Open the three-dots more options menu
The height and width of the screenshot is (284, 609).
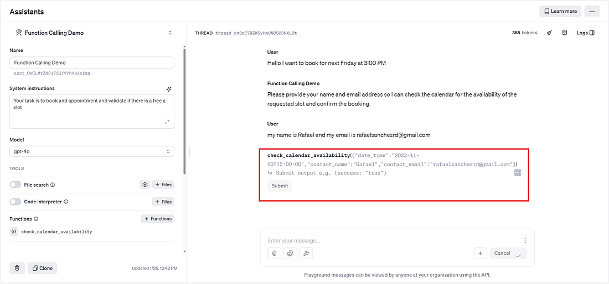592,11
